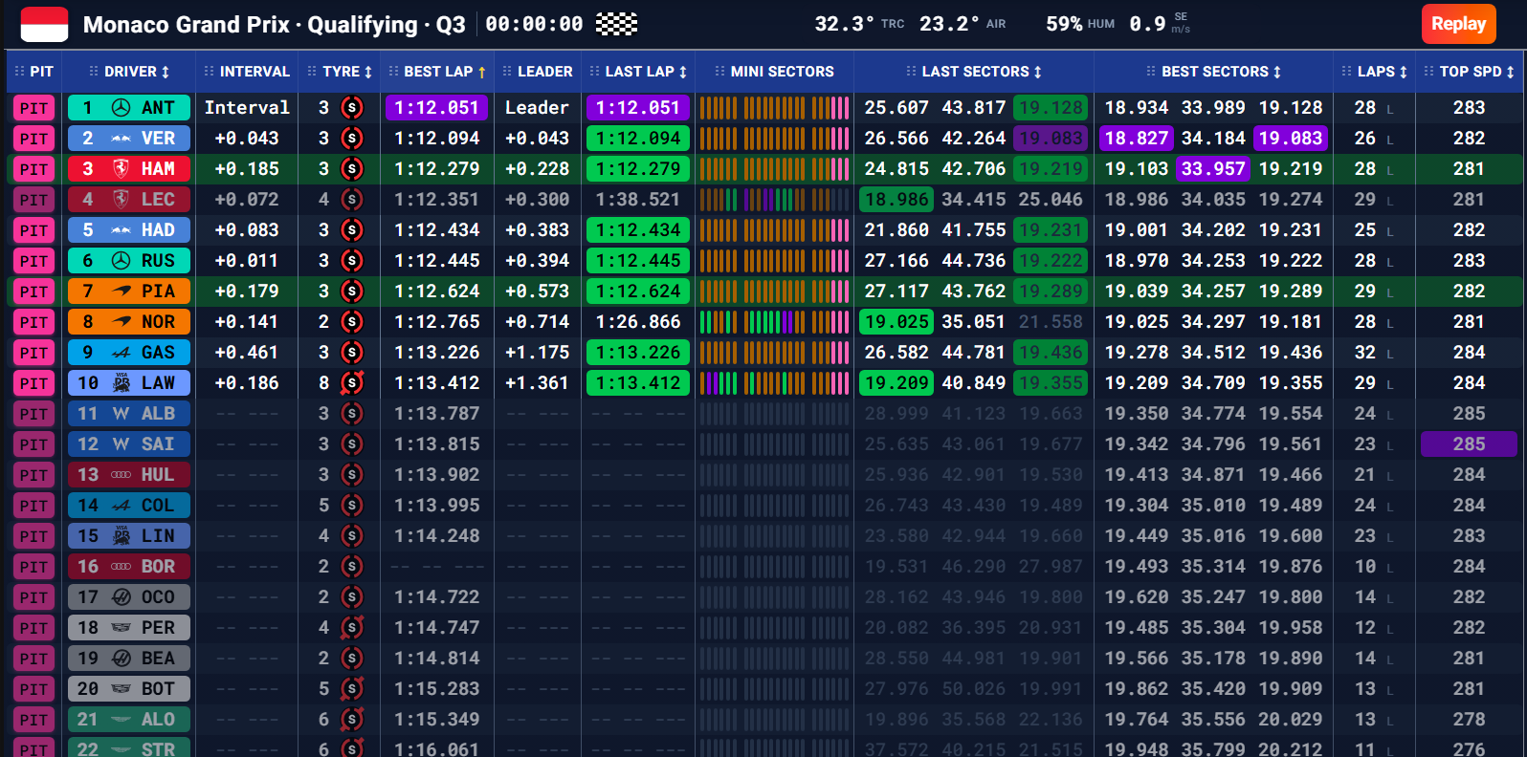Click the LEADER column header label
The height and width of the screenshot is (757, 1527).
[x=545, y=72]
